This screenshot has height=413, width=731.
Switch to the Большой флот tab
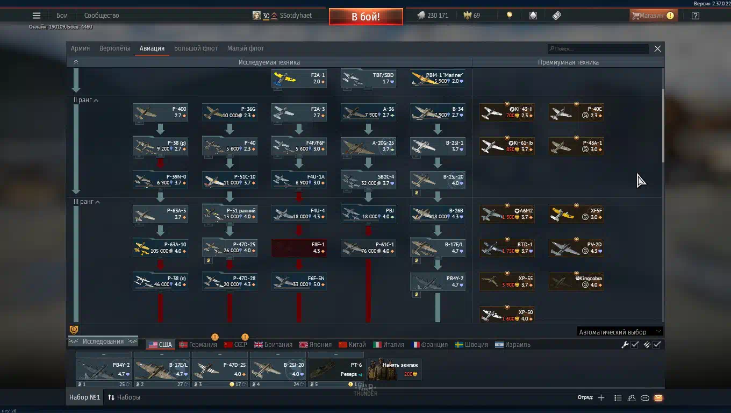pyautogui.click(x=196, y=48)
